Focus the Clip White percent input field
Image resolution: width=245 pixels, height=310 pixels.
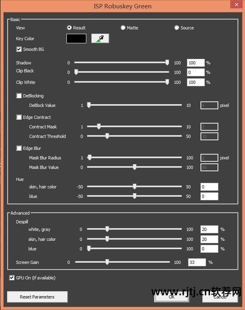coord(196,82)
